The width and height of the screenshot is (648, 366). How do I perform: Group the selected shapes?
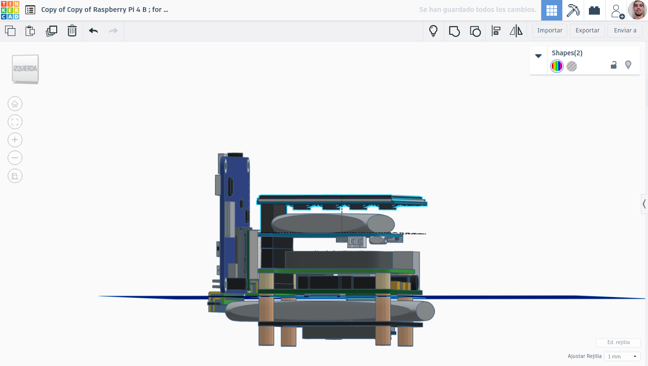[x=454, y=31]
